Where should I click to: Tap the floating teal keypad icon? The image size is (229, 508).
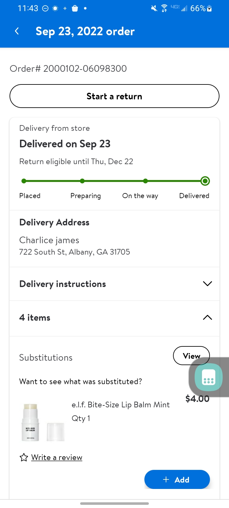pos(209,377)
